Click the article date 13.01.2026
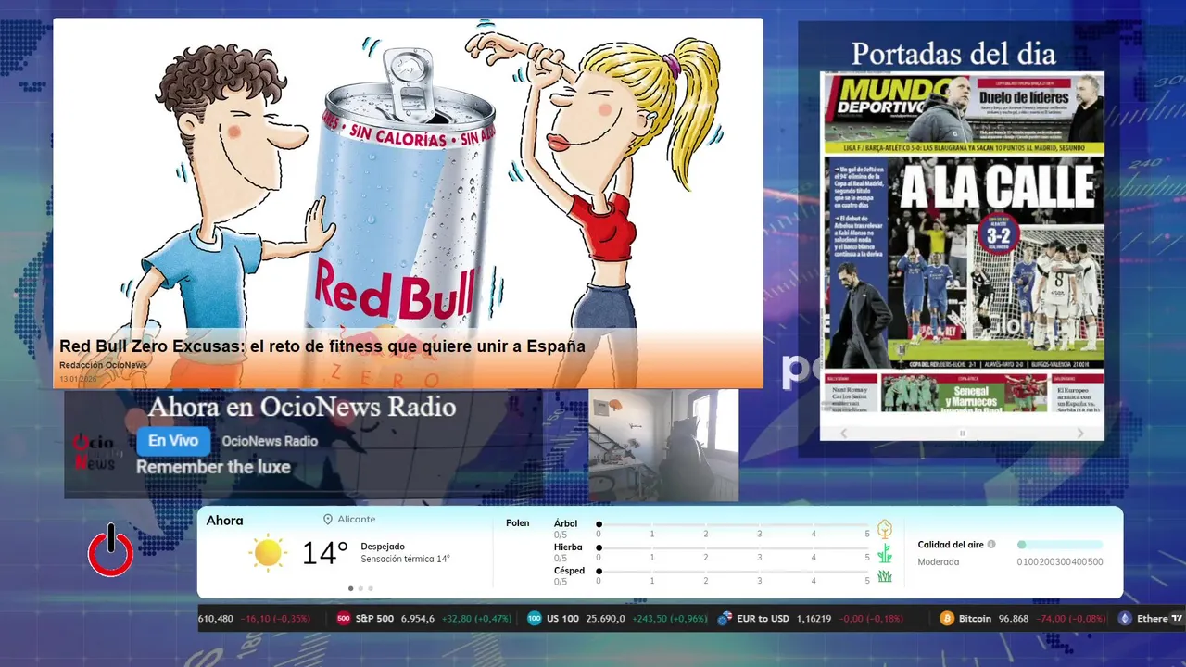1186x667 pixels. [x=78, y=380]
